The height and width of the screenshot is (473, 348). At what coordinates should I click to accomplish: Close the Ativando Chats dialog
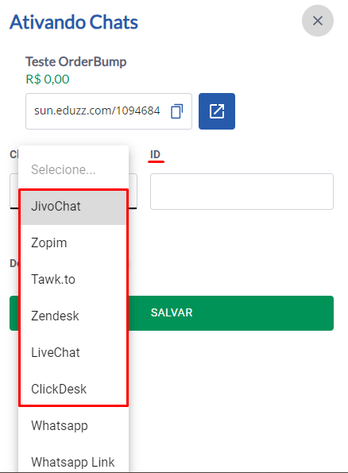point(318,21)
